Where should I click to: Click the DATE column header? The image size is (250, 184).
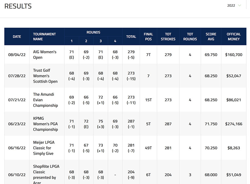[17, 36]
